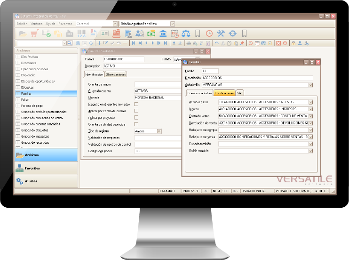349x260 pixels.
Task: Click the printer icon in the small toolbar
Action: coord(189,43)
